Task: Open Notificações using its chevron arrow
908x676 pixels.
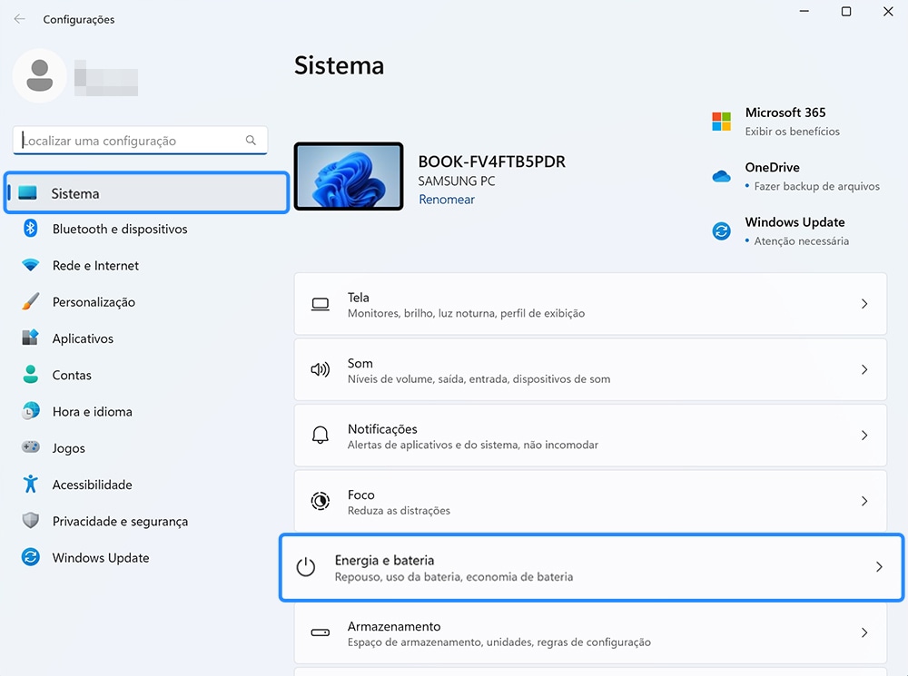Action: coord(864,435)
